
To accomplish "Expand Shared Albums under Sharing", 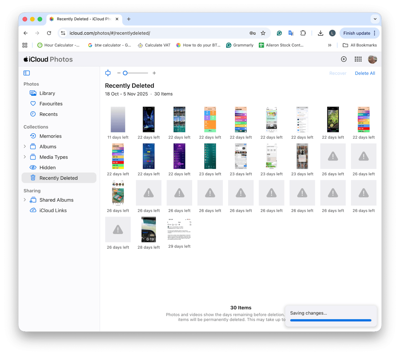I will [x=25, y=200].
